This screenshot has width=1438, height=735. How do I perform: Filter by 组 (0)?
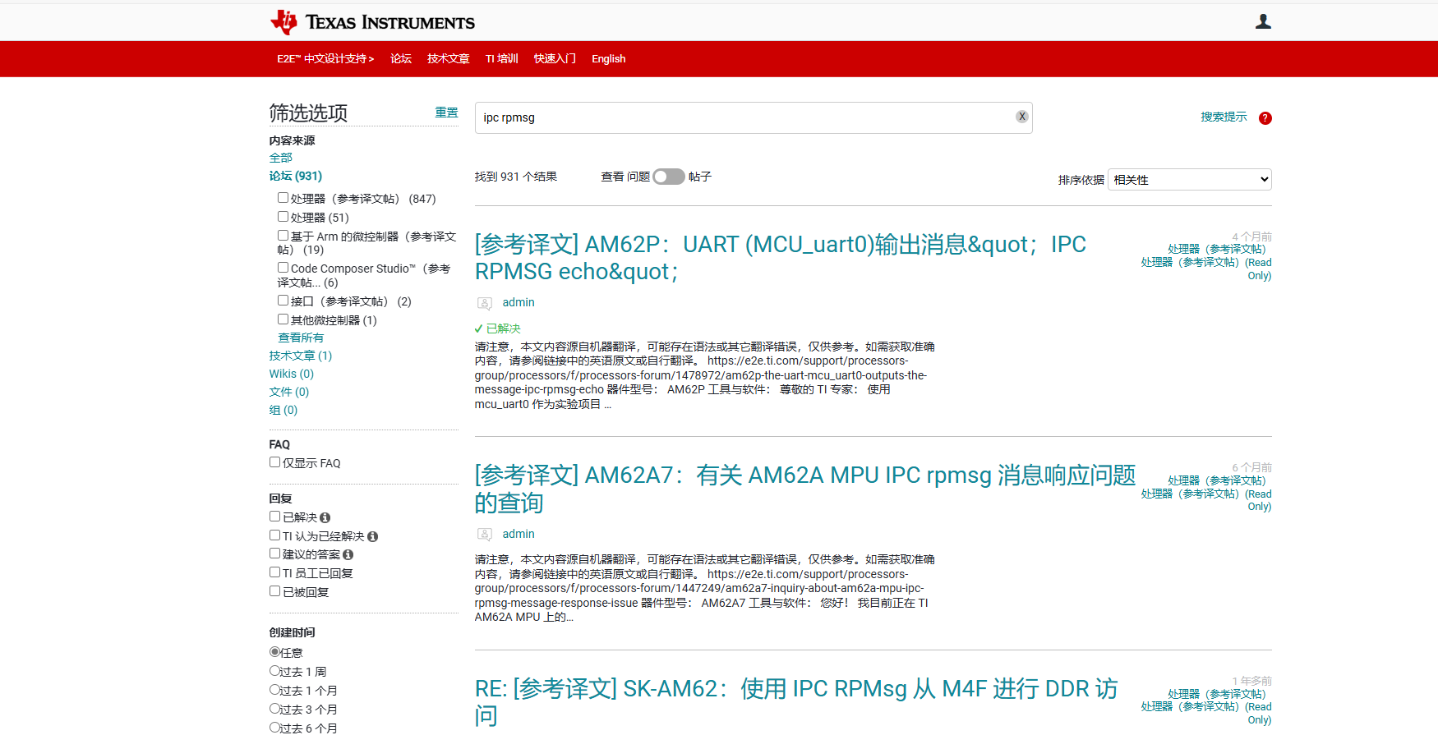[283, 410]
